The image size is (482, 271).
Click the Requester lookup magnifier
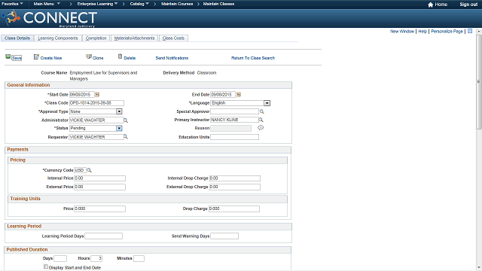(x=126, y=137)
